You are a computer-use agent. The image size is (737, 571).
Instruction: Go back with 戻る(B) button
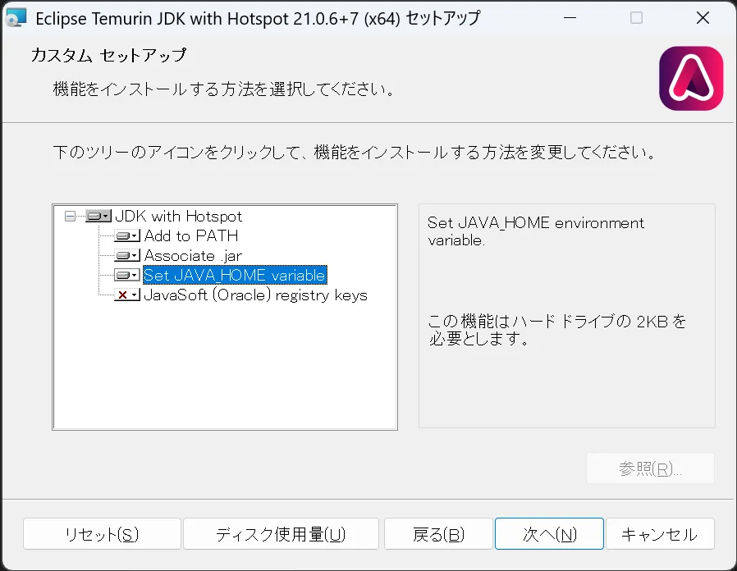[x=438, y=535]
